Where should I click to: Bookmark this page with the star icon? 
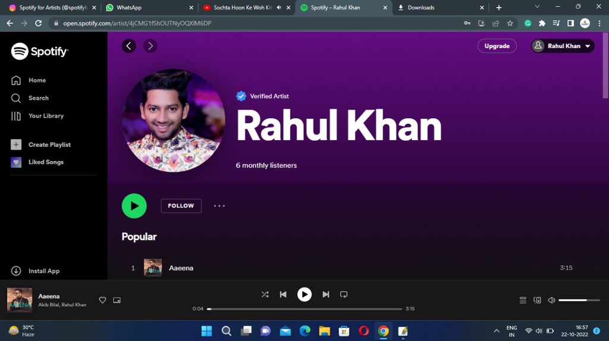pos(510,23)
